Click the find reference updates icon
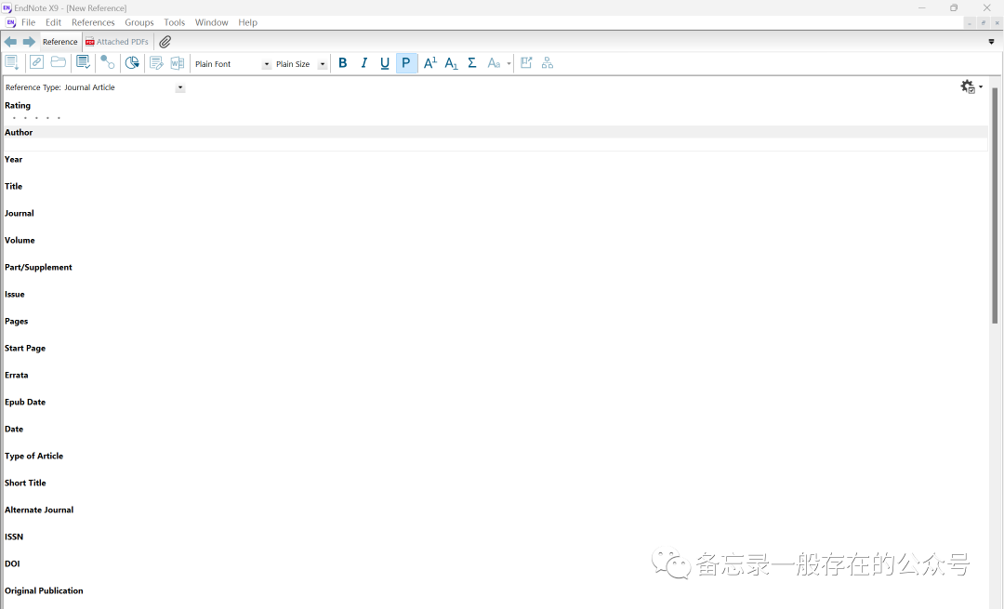The width and height of the screenshot is (1004, 609). coord(84,62)
